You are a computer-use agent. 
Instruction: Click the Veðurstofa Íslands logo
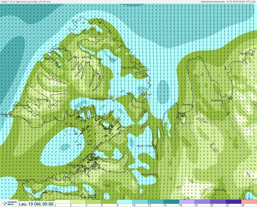[9, 203]
